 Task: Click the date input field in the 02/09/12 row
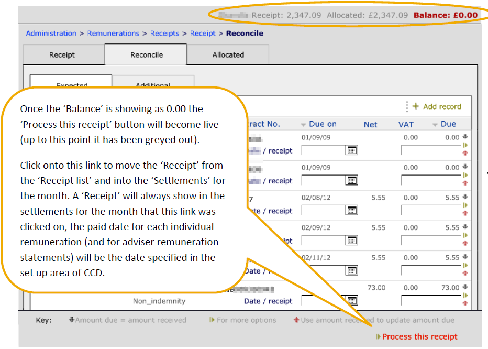pos(324,241)
